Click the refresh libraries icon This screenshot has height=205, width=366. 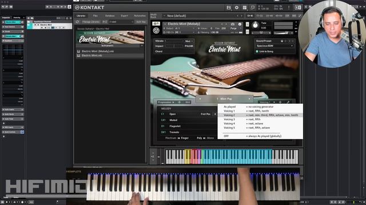click(x=78, y=22)
